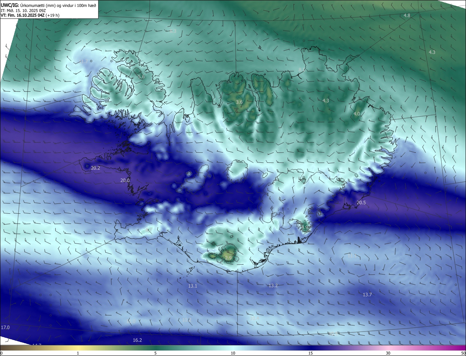Click the 4.3 value over the northeast sea

pos(432,52)
